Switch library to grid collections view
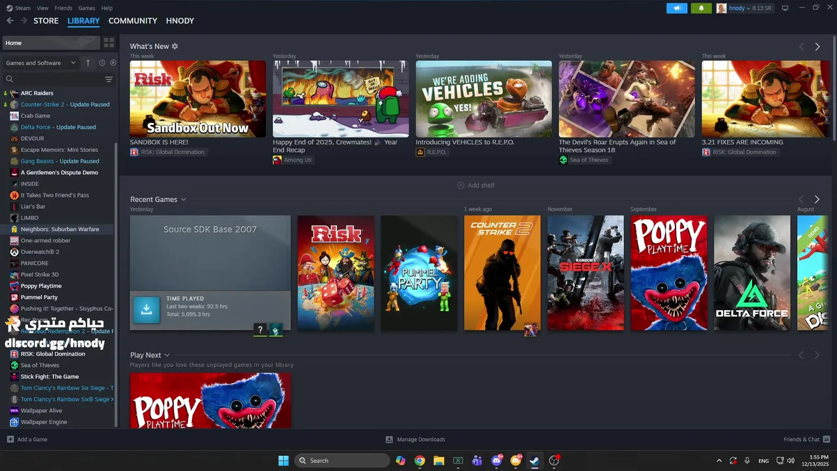This screenshot has height=471, width=837. tap(109, 43)
